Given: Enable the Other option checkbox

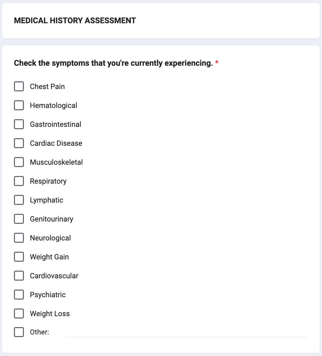Looking at the screenshot, I should 19,332.
